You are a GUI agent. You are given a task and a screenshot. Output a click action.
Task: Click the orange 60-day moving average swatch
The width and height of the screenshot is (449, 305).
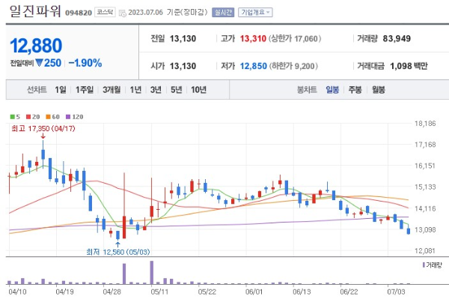pos(48,117)
